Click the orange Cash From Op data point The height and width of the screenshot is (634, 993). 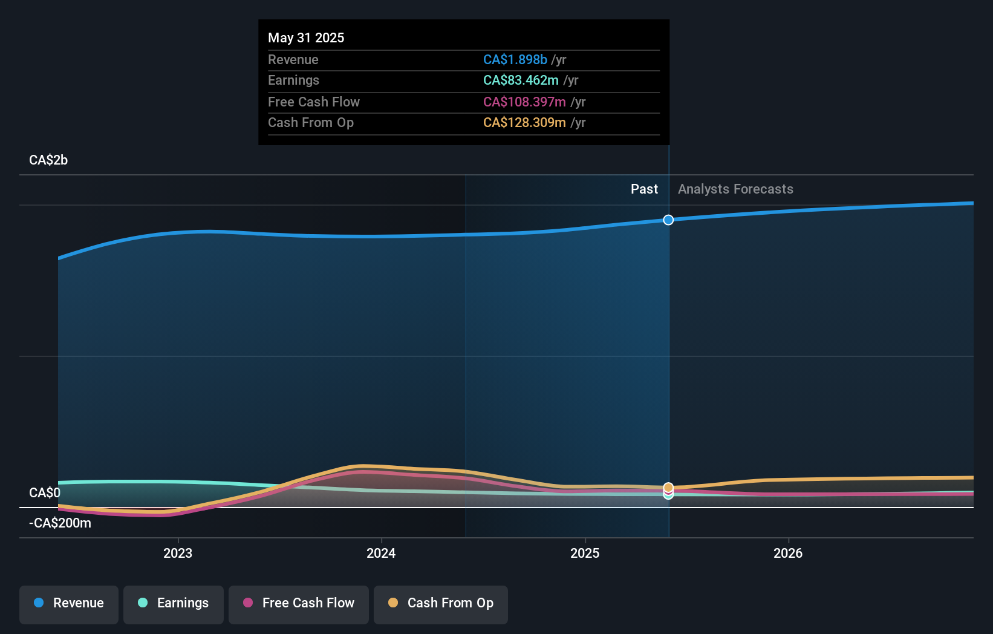(x=668, y=488)
